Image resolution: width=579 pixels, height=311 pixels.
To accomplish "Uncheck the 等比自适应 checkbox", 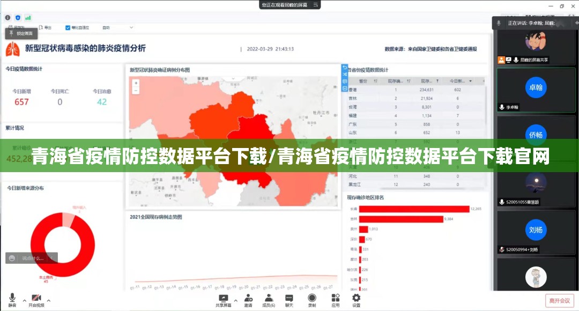I will click(68, 27).
